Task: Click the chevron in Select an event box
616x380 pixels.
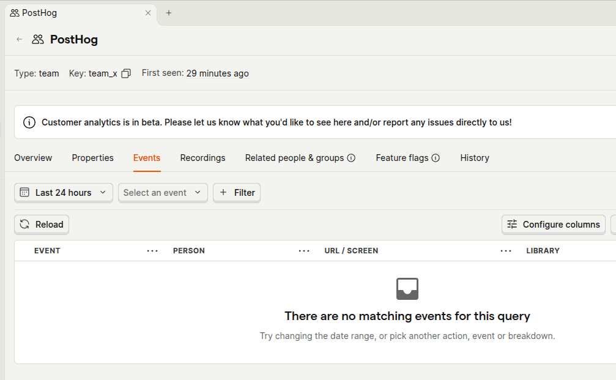Action: [198, 192]
